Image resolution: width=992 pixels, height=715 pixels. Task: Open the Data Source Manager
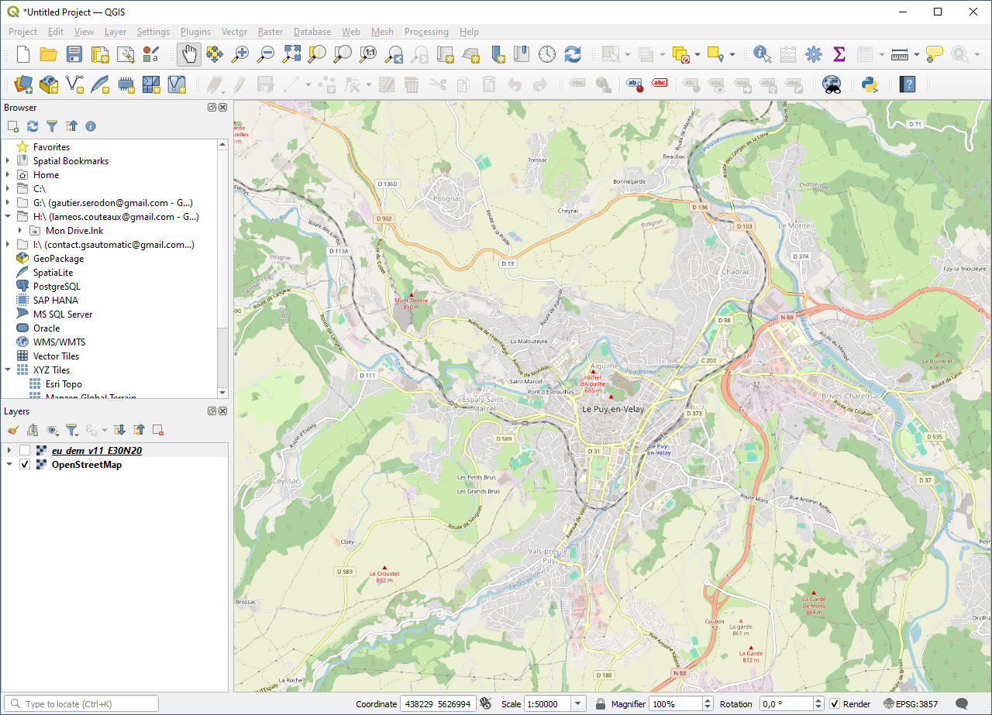23,84
